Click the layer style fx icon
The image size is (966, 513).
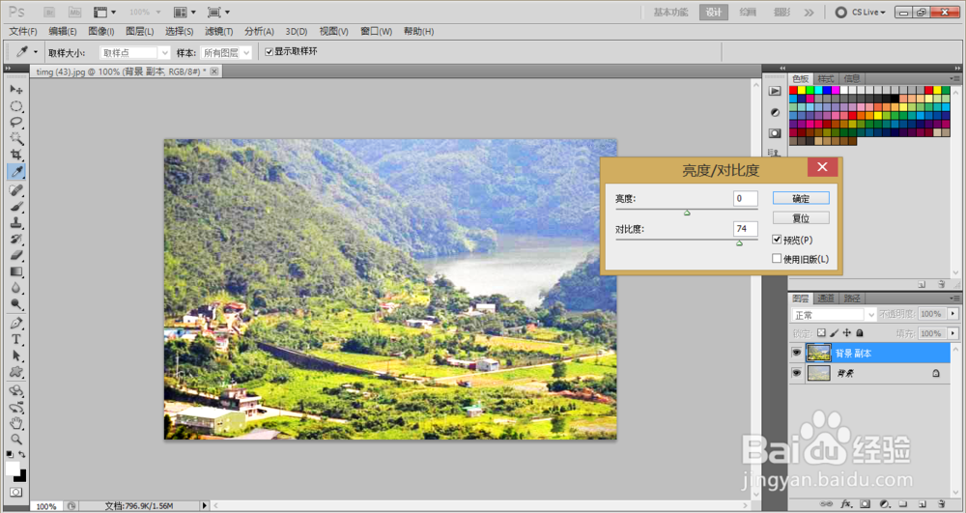pos(846,503)
